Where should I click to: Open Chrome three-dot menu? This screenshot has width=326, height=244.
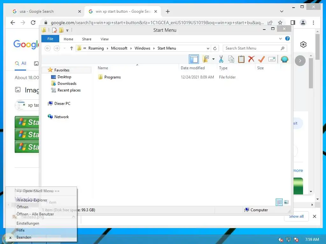[x=313, y=23]
